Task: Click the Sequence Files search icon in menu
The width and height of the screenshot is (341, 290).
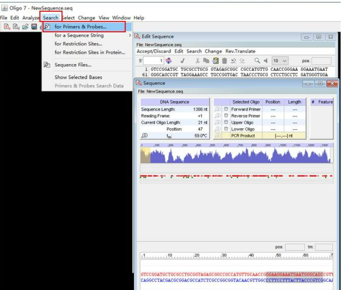Action: coord(47,65)
